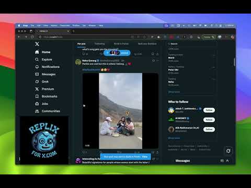The height and width of the screenshot is (188, 251).
Task: Follow Jakub T. Jankiewicz
Action: tap(209, 110)
